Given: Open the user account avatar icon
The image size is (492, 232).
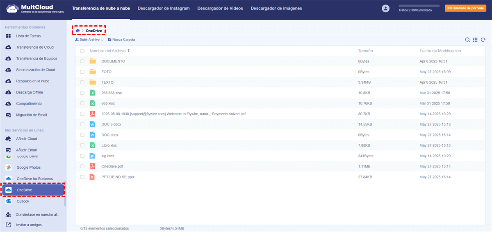Looking at the screenshot, I should pos(385,8).
